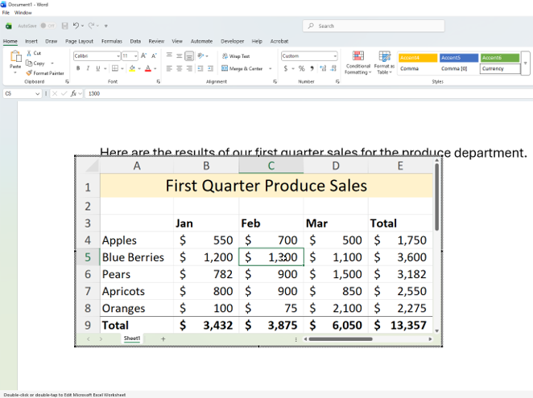
Task: Open the Formulas ribbon tab
Action: click(111, 41)
